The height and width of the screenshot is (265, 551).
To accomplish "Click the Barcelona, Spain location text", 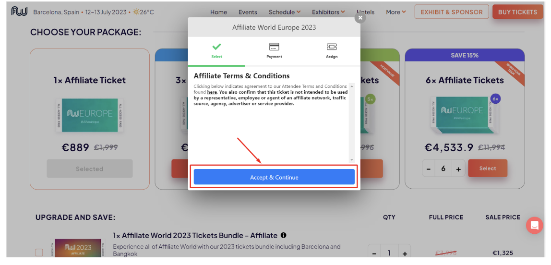I will pyautogui.click(x=56, y=12).
